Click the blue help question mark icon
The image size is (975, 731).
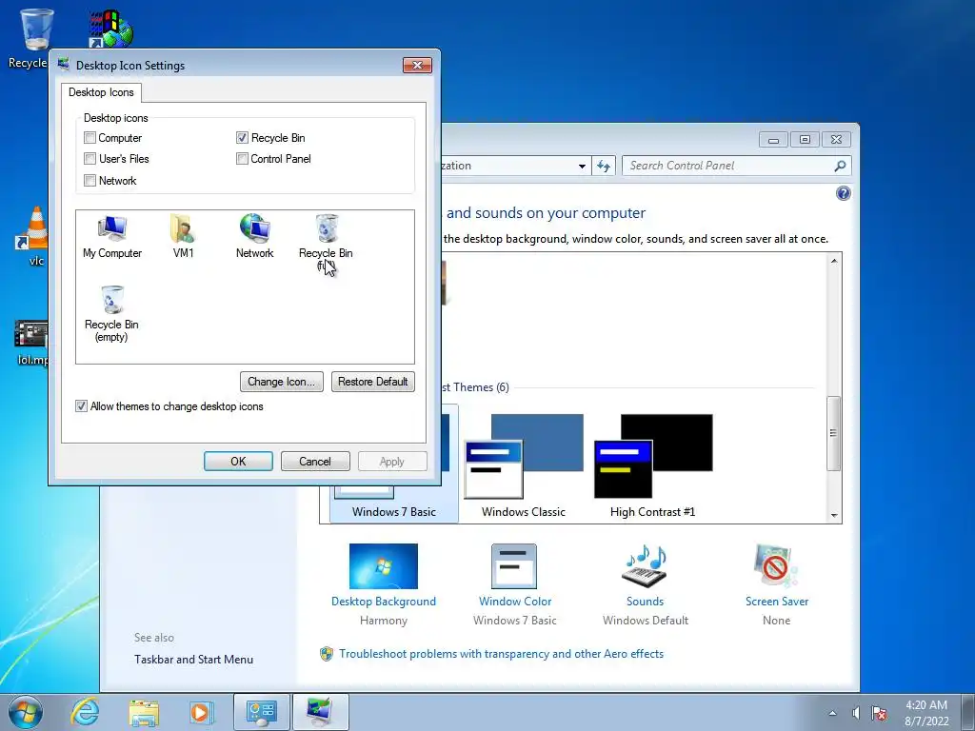tap(844, 193)
